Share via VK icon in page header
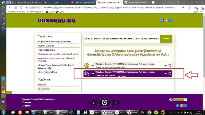Viewport: 205px width, 115px height. [x=162, y=20]
